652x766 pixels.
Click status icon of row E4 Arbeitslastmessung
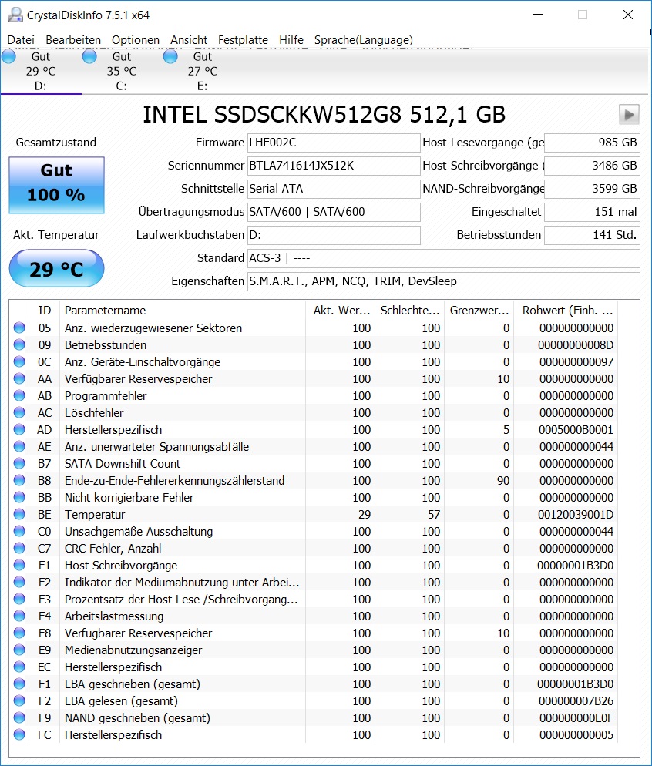pyautogui.click(x=19, y=616)
